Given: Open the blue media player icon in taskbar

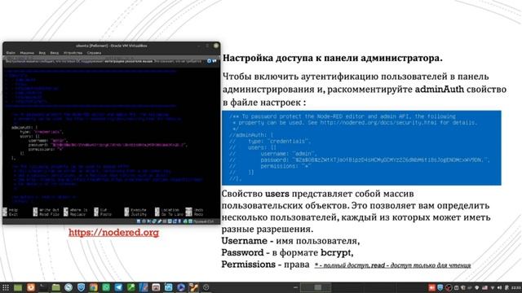Looking at the screenshot, I should coord(181,287).
